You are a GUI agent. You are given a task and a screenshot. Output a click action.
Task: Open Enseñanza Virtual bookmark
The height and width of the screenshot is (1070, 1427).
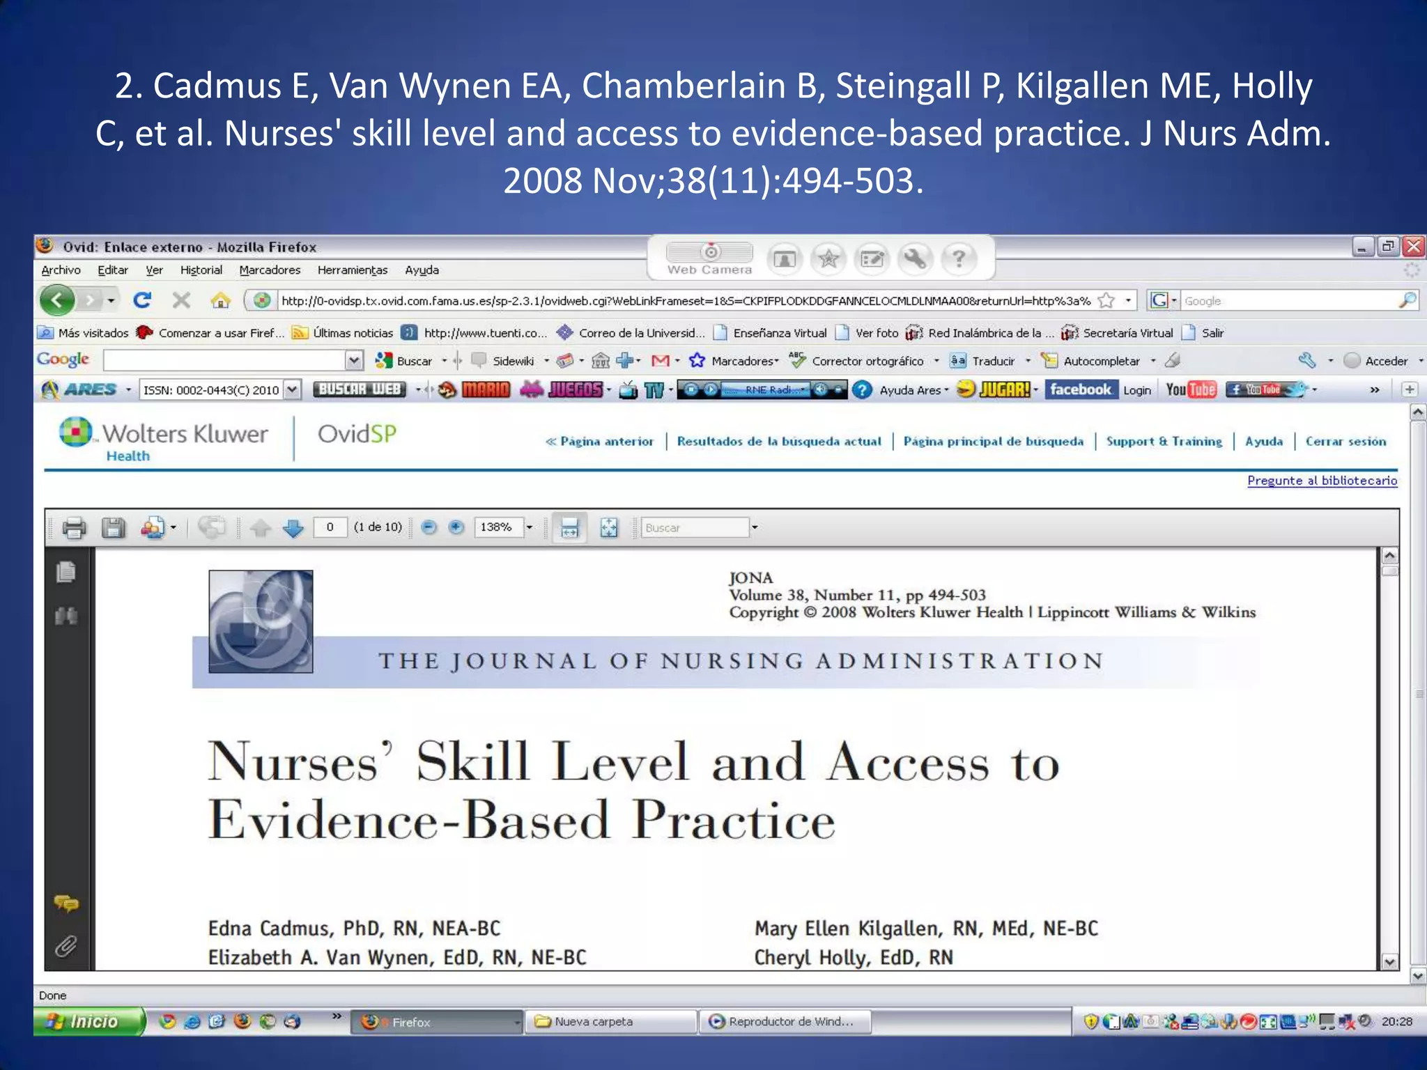[771, 333]
